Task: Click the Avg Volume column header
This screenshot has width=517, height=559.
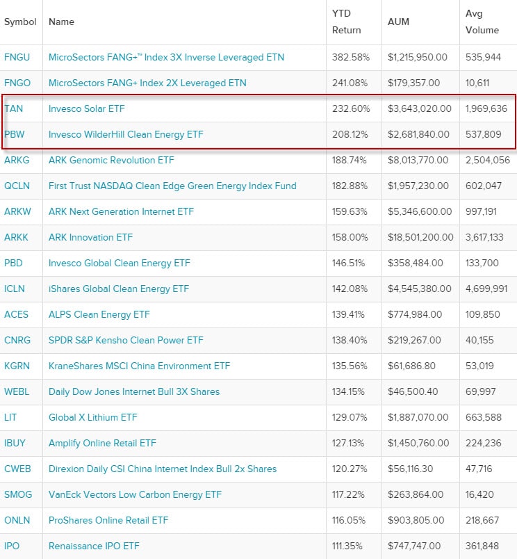Action: (482, 22)
